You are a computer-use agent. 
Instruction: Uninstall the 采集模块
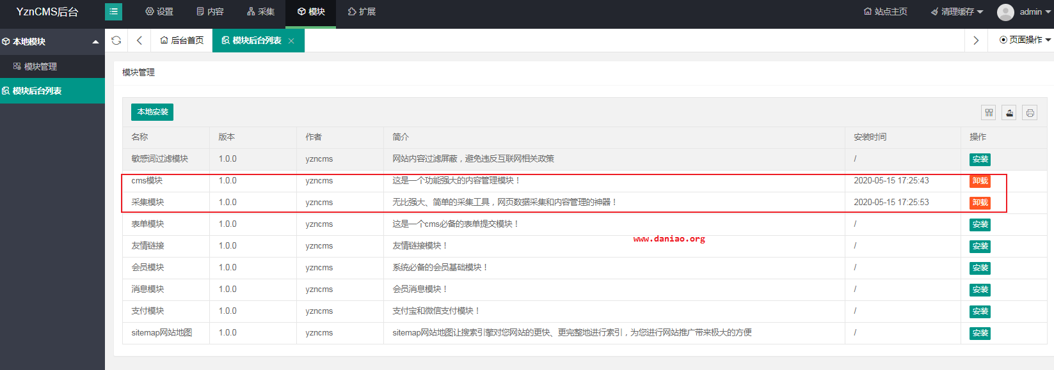tap(980, 203)
